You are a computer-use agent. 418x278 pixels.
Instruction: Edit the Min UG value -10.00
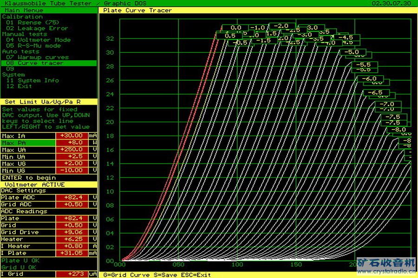[x=72, y=170]
